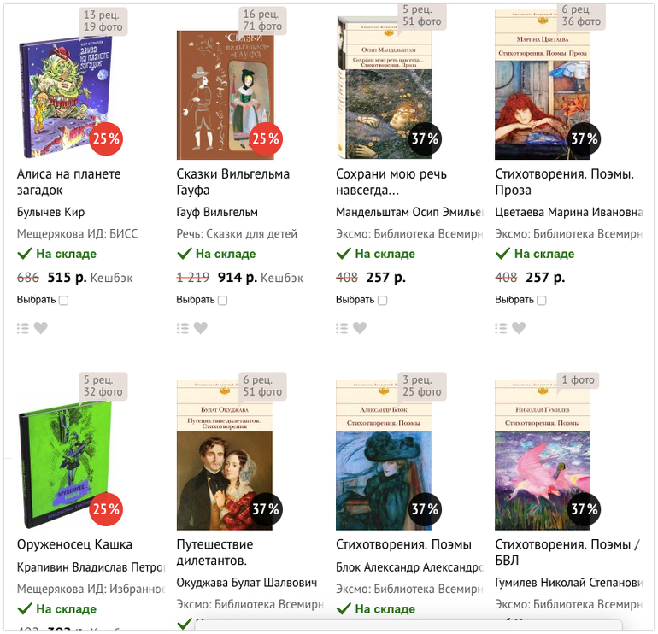Open the 13 рец. 19 фото badge

103,21
